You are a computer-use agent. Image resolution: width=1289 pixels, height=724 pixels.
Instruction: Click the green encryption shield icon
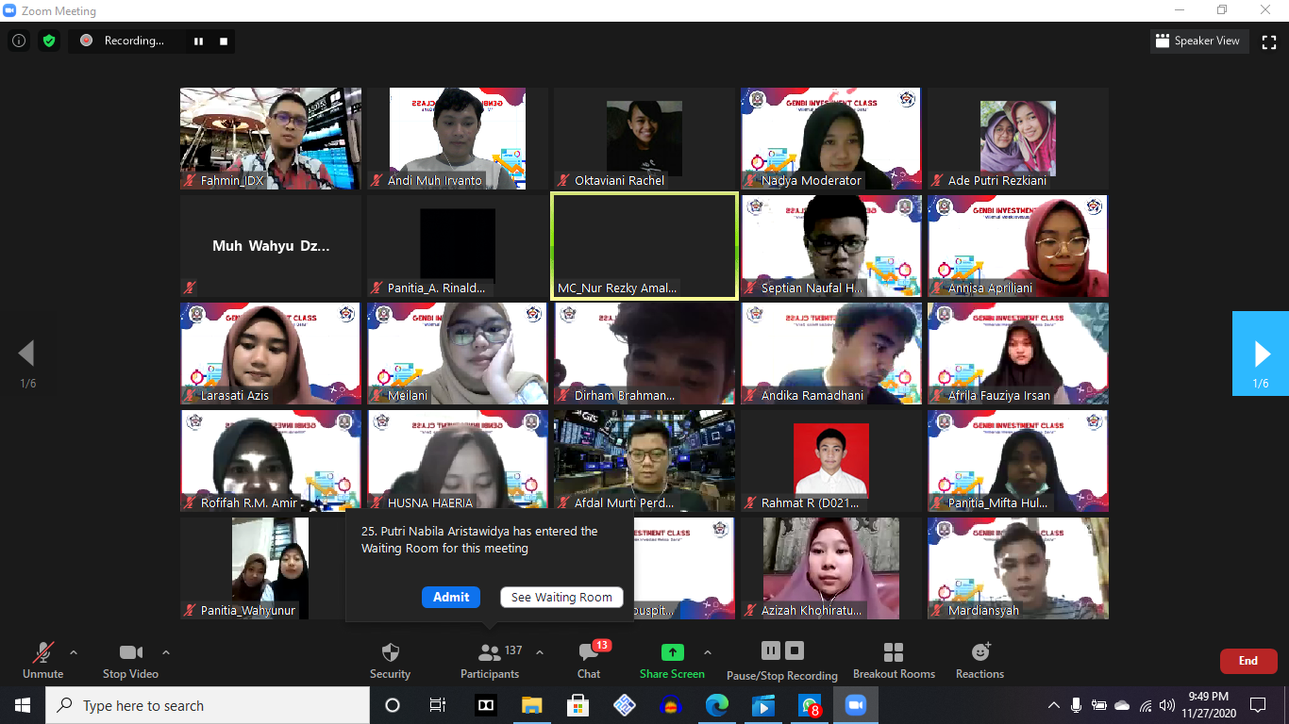tap(49, 41)
